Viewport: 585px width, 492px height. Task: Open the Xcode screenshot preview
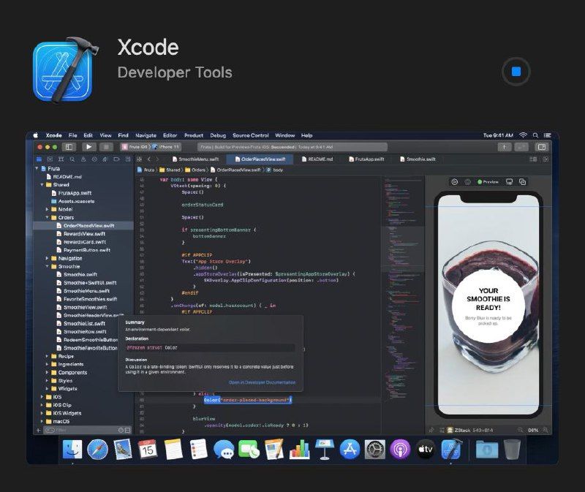pos(292,298)
